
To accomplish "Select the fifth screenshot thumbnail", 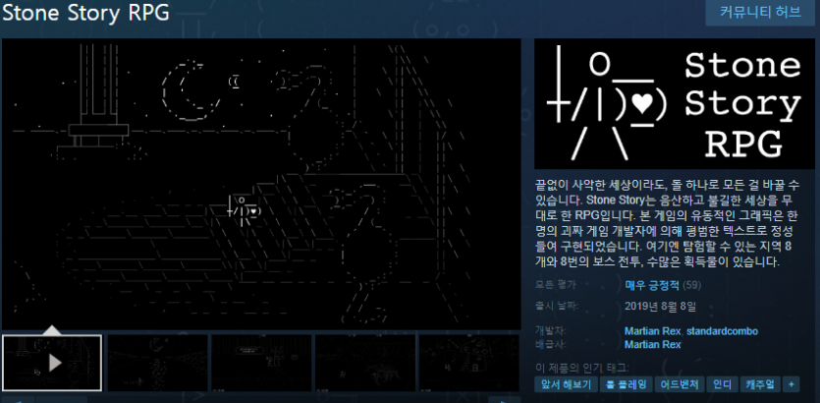I will pos(469,363).
